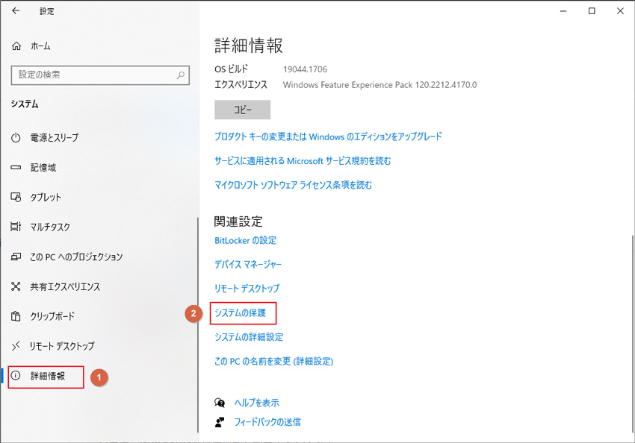This screenshot has width=635, height=443.
Task: Open リモート デスクトップ related settings link
Action: coord(247,289)
